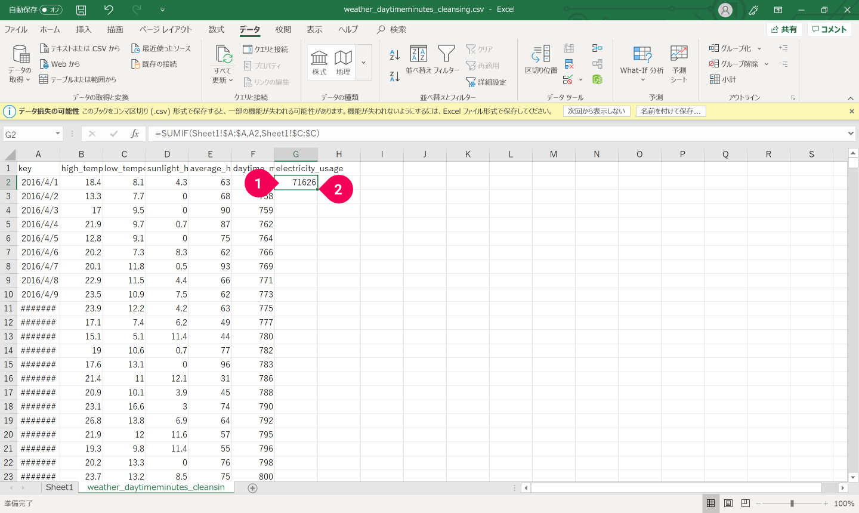Screen dimensions: 859x513
Task: Click 次回から表示しない button
Action: pyautogui.click(x=597, y=111)
